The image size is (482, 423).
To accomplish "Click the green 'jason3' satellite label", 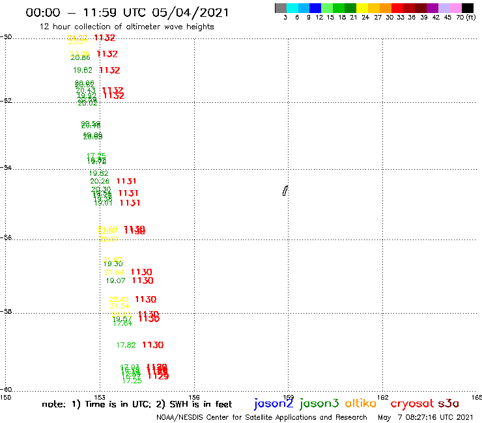I will 319,403.
